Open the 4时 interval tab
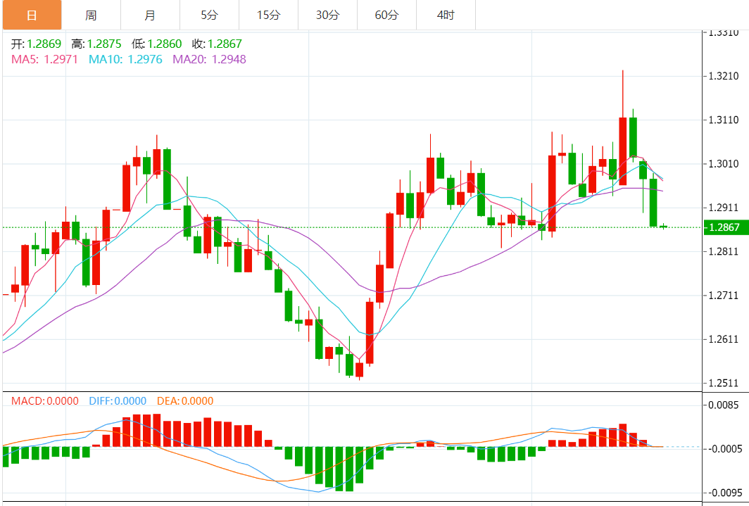 click(x=446, y=15)
